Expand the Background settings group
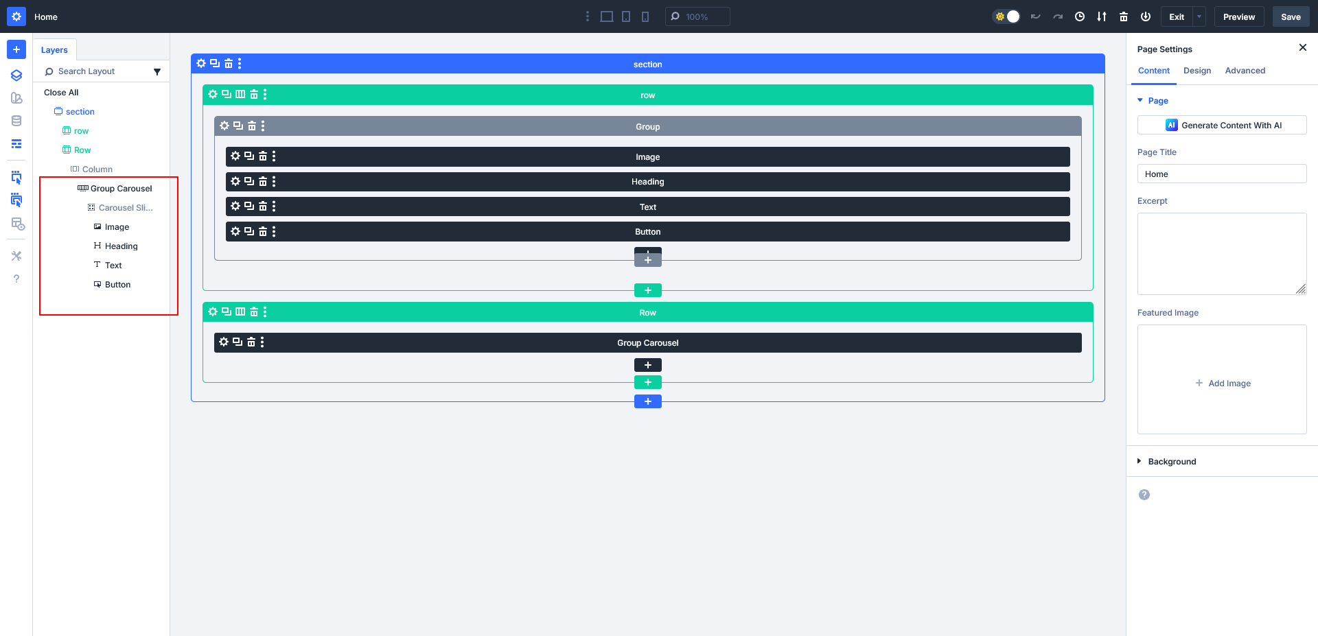The width and height of the screenshot is (1318, 636). [1171, 462]
